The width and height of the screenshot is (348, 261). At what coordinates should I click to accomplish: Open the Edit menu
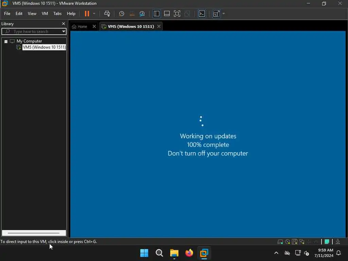click(19, 14)
